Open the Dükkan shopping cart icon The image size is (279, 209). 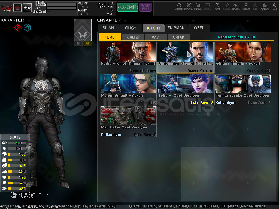(x=198, y=6)
